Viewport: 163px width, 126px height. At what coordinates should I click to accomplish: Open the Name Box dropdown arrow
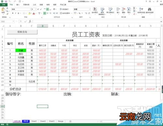[13, 21]
